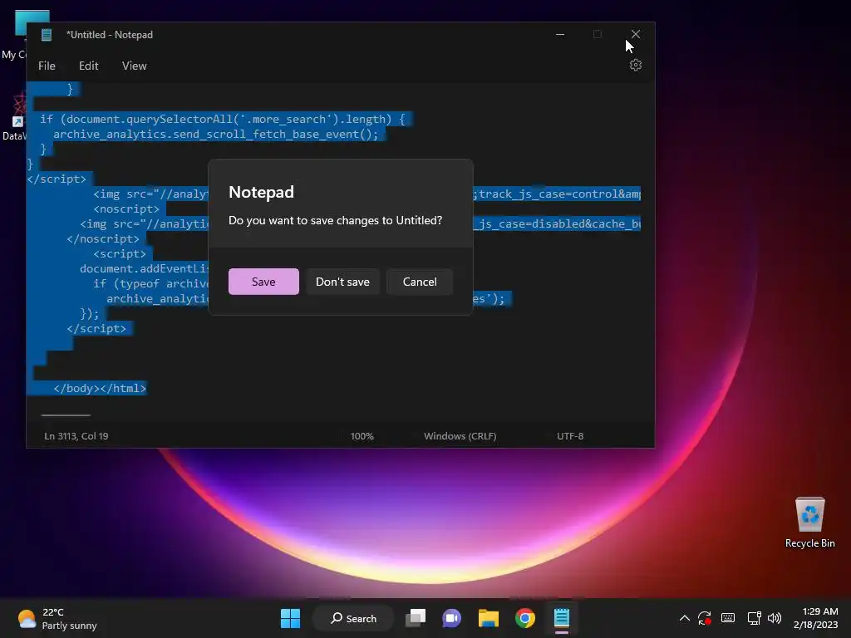Viewport: 851px width, 638px height.
Task: Open the View menu in Notepad
Action: pos(134,66)
